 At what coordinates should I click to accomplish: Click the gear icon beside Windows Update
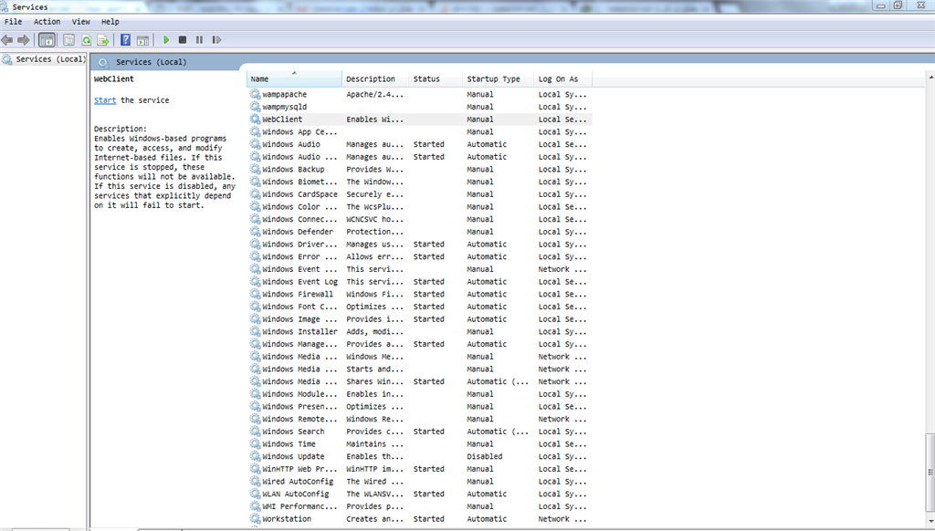pyautogui.click(x=256, y=456)
